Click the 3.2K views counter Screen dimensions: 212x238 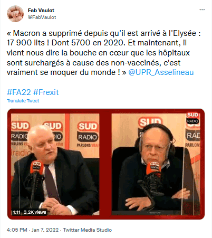[35, 212]
